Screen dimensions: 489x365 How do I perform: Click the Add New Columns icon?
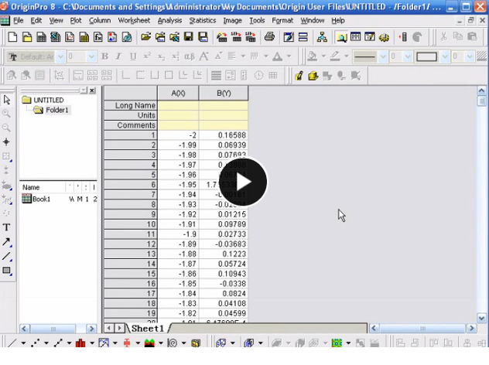point(403,37)
